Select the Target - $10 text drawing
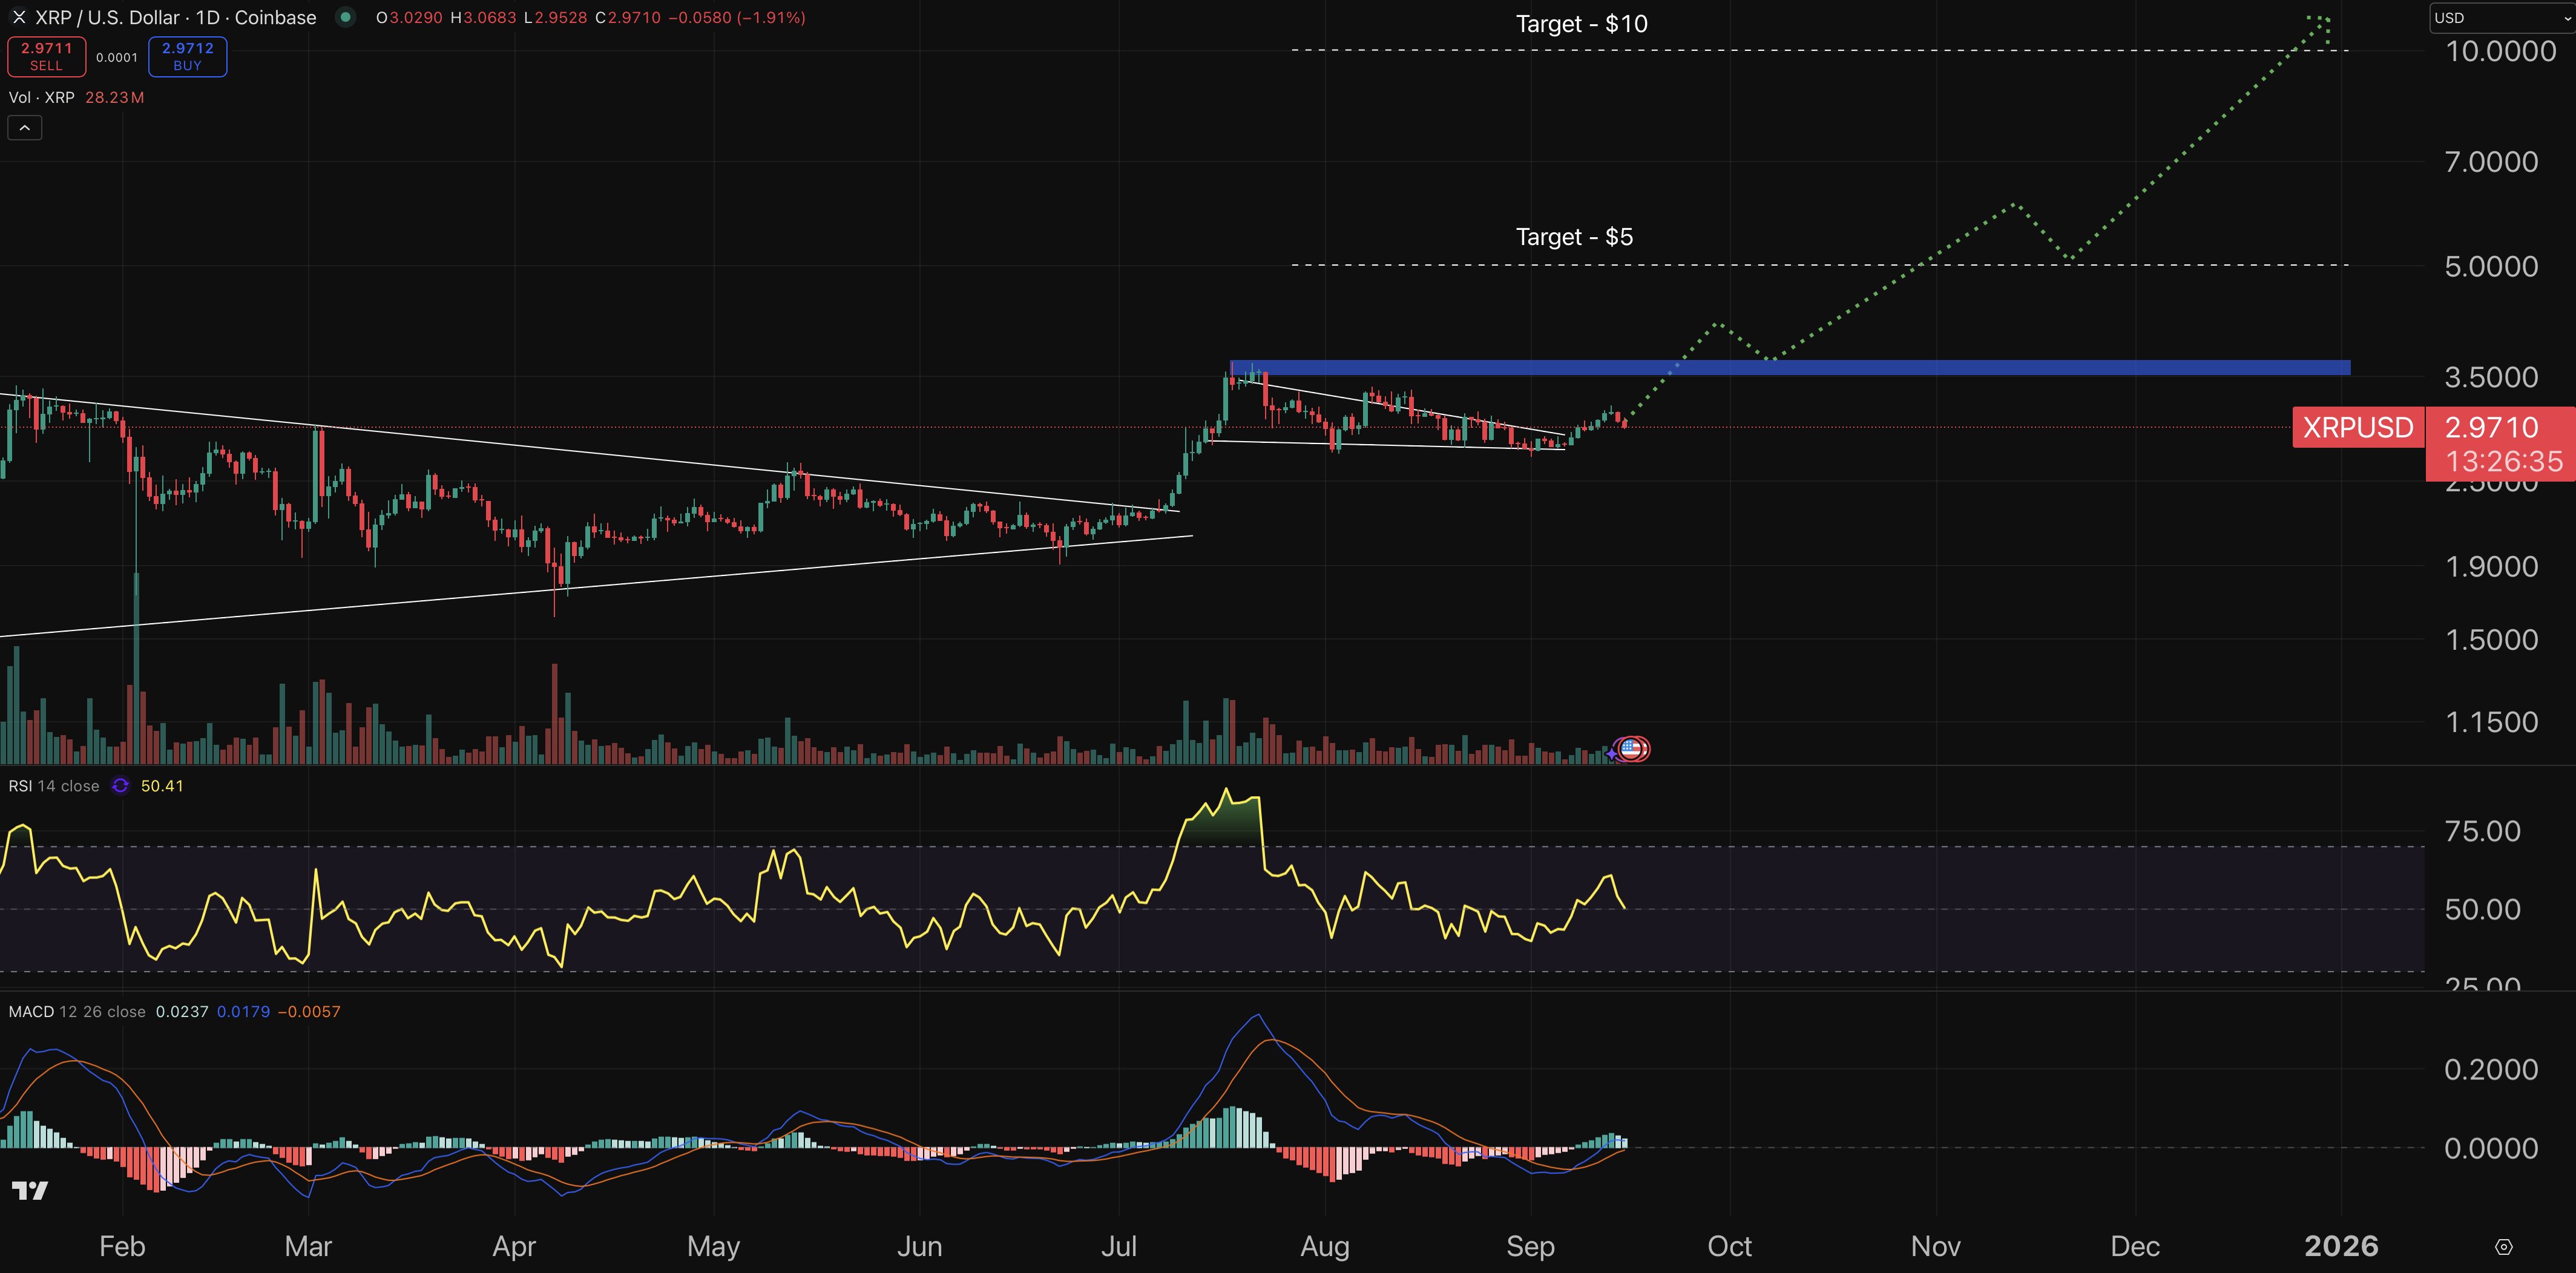 1581,23
